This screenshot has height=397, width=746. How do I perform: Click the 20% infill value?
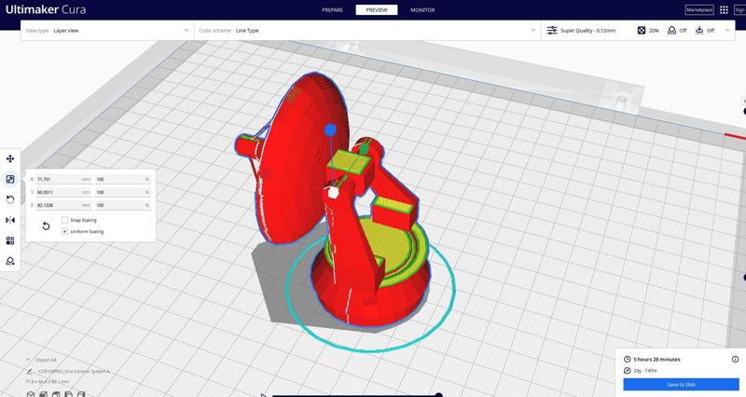coord(654,31)
